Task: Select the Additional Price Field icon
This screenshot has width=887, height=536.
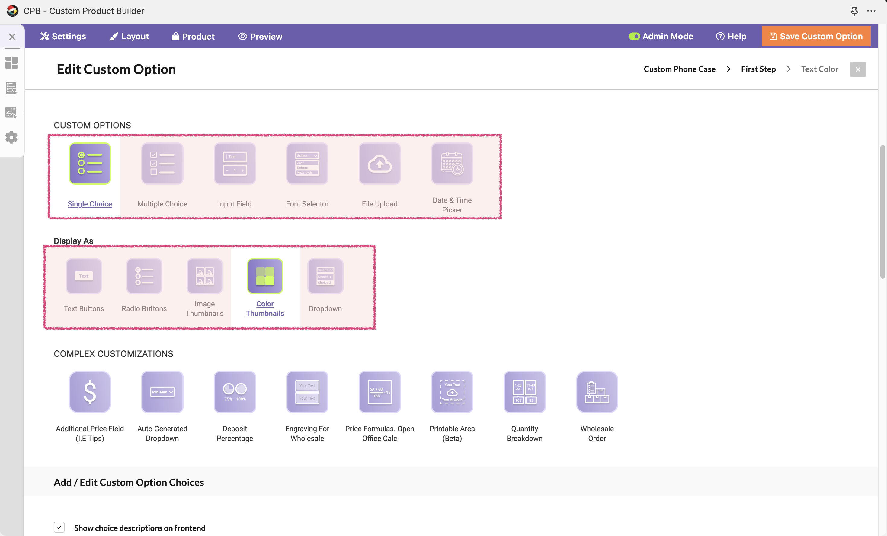Action: pyautogui.click(x=90, y=392)
